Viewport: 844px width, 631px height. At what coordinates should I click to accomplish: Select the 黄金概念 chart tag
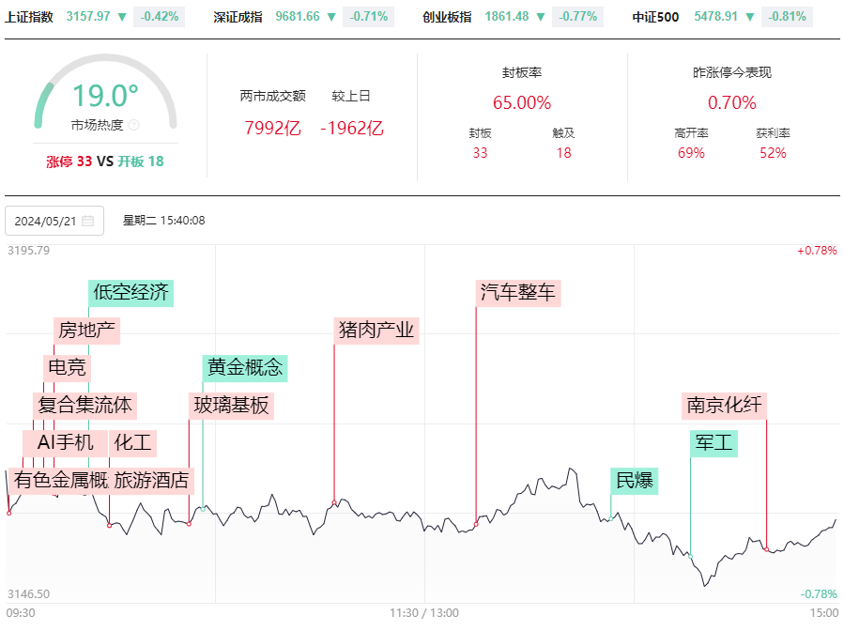click(x=245, y=368)
